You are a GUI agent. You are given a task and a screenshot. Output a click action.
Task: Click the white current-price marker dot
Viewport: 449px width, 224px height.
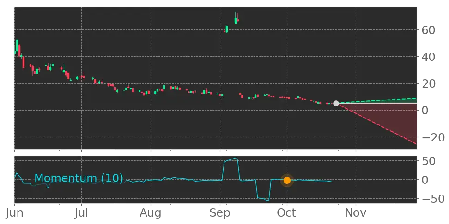336,103
